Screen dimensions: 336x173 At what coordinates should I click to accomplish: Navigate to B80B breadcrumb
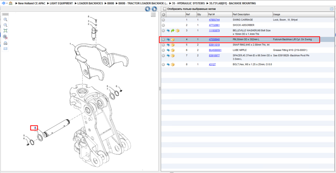pyautogui.click(x=111, y=3)
